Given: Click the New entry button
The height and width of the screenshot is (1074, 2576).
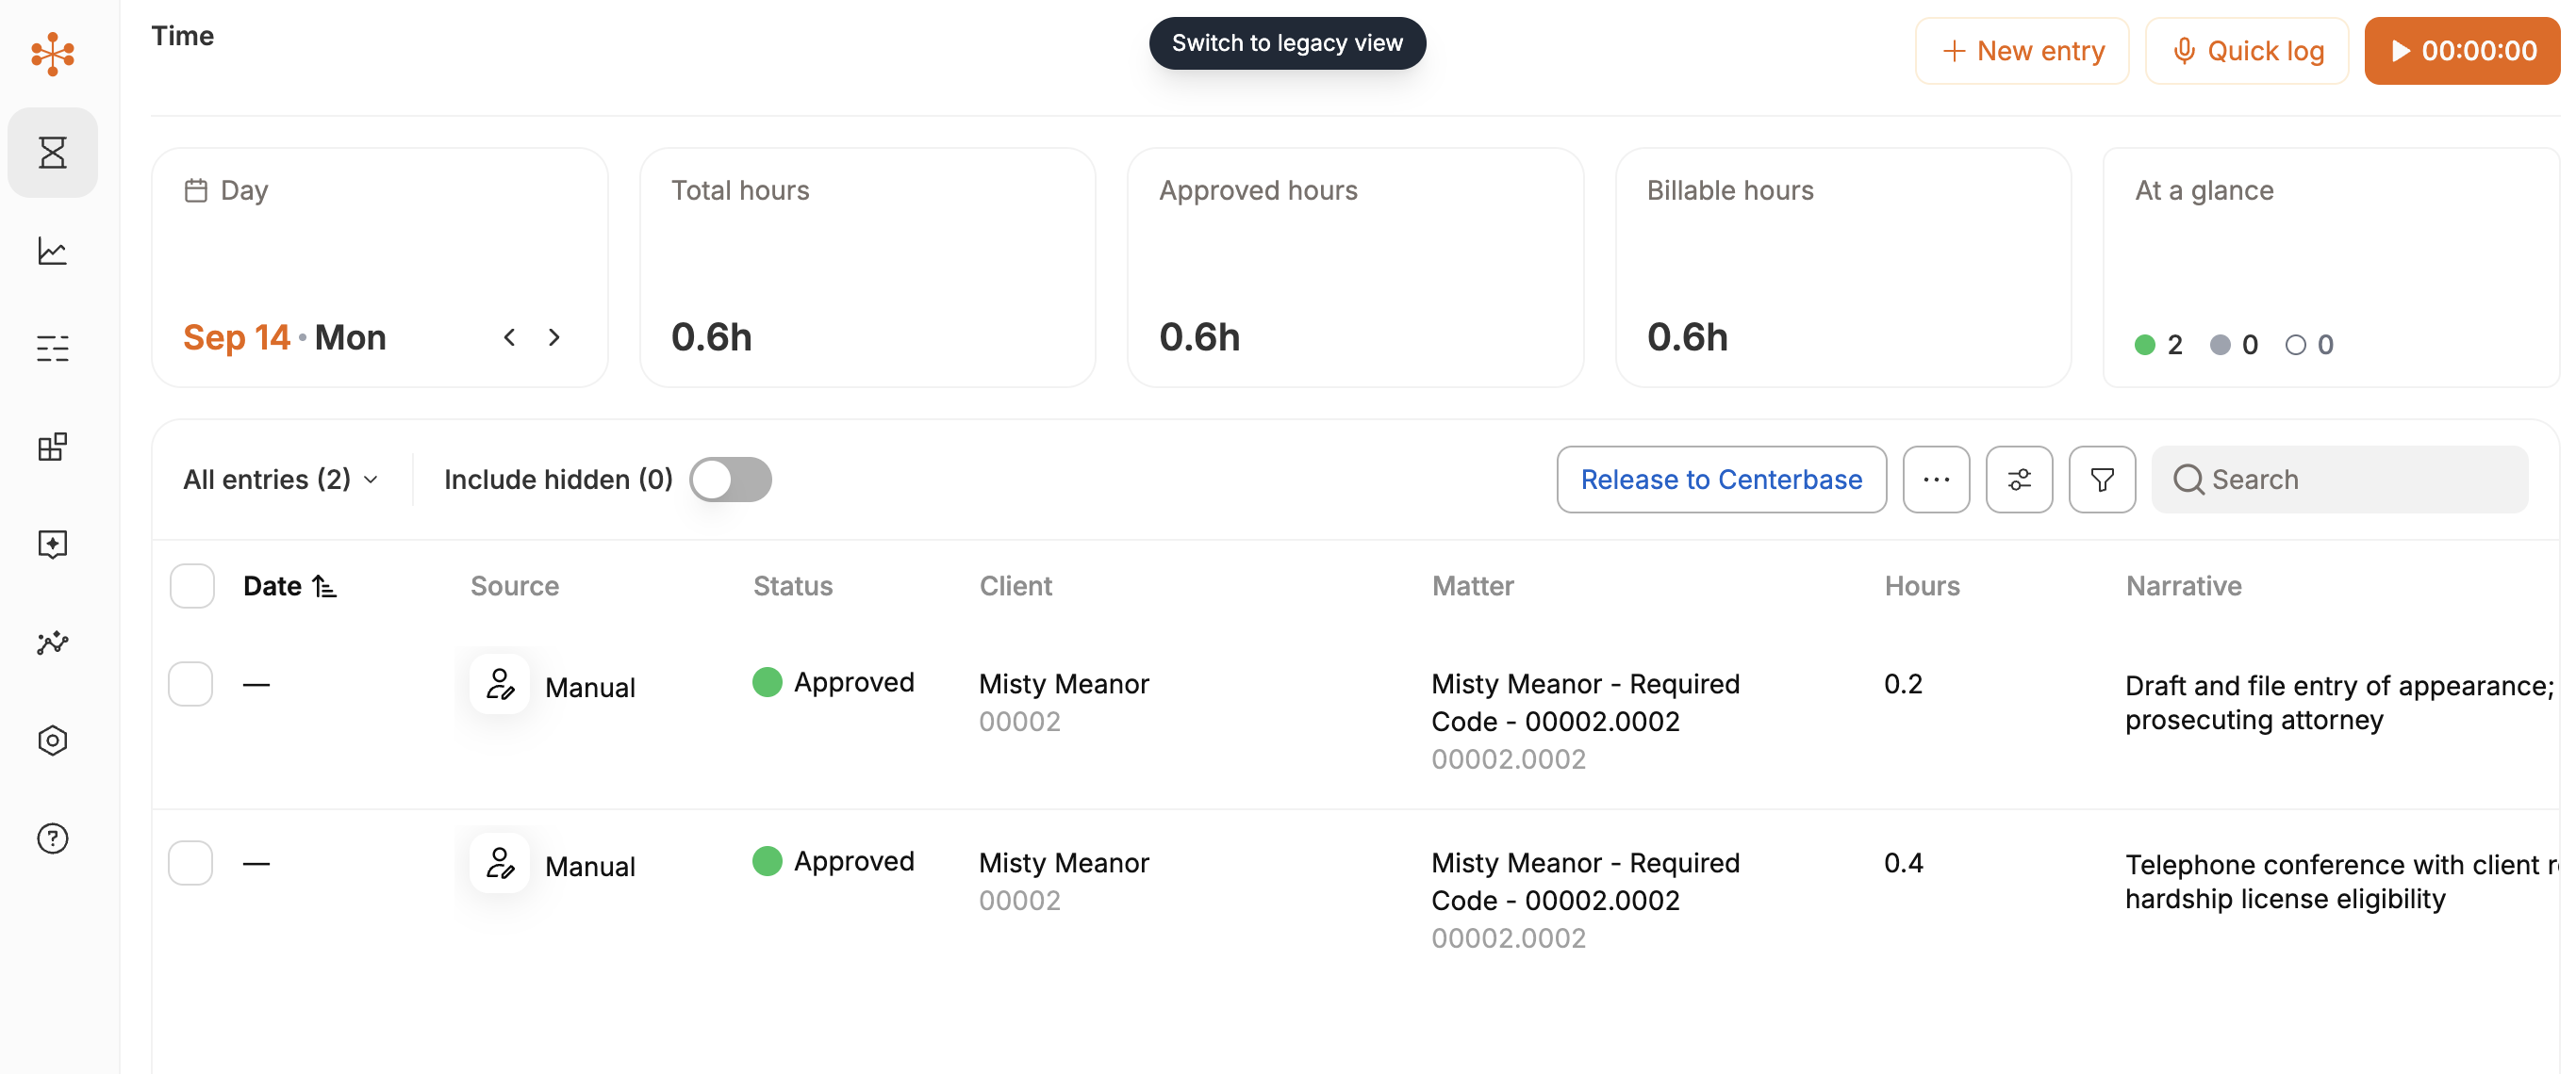Looking at the screenshot, I should tap(2022, 51).
